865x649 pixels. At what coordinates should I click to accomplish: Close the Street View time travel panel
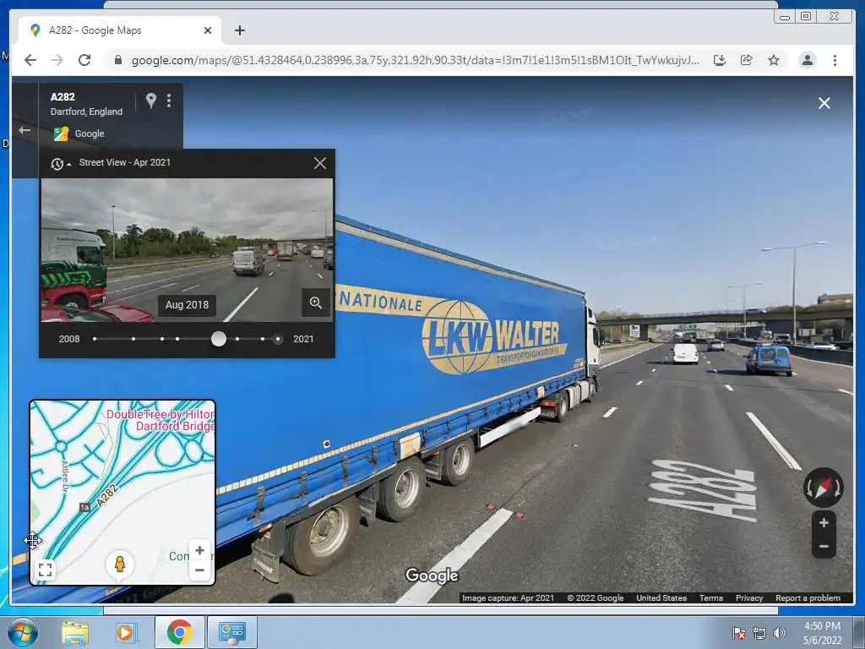pyautogui.click(x=320, y=163)
